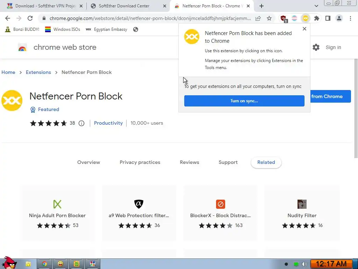Open Netfencer extension icon in toolbar

coord(306,18)
